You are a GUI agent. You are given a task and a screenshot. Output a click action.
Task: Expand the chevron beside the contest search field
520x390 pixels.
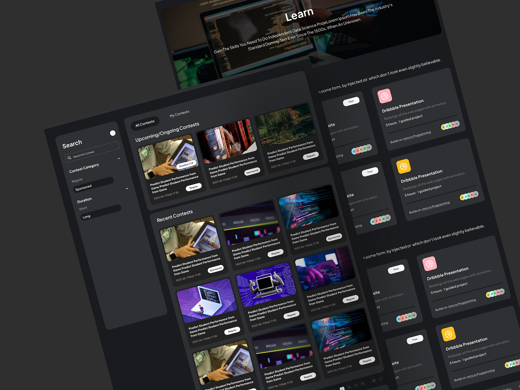pos(119,158)
